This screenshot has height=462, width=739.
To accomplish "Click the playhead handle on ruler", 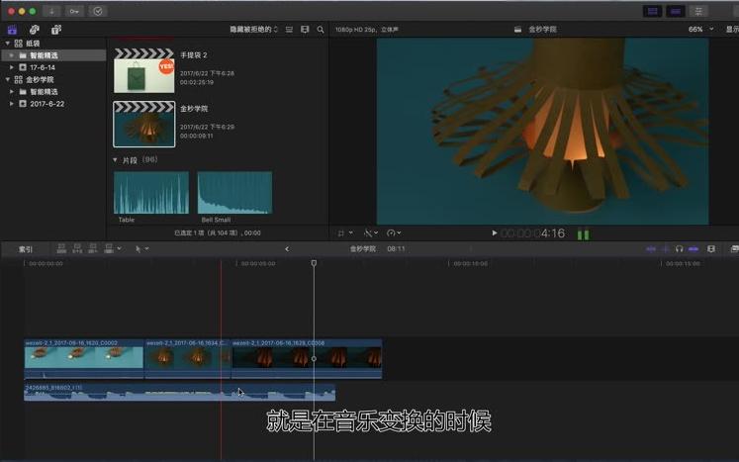I will [314, 263].
